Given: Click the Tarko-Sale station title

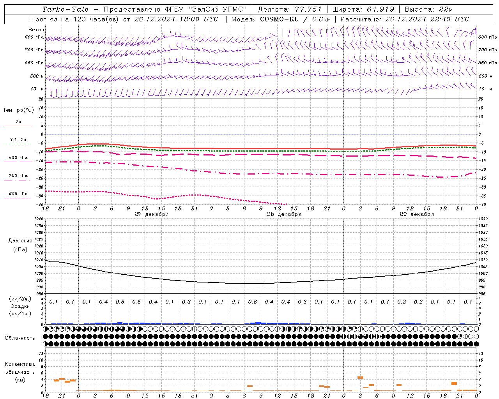Looking at the screenshot, I should tap(65, 9).
